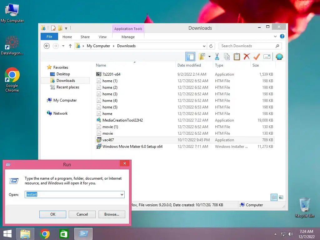
Task: Click the blue shell icon in toolbar
Action: pos(279,57)
